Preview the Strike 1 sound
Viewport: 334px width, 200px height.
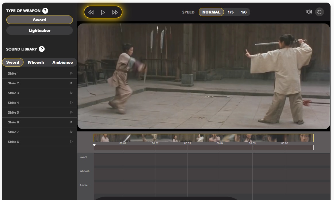point(71,73)
